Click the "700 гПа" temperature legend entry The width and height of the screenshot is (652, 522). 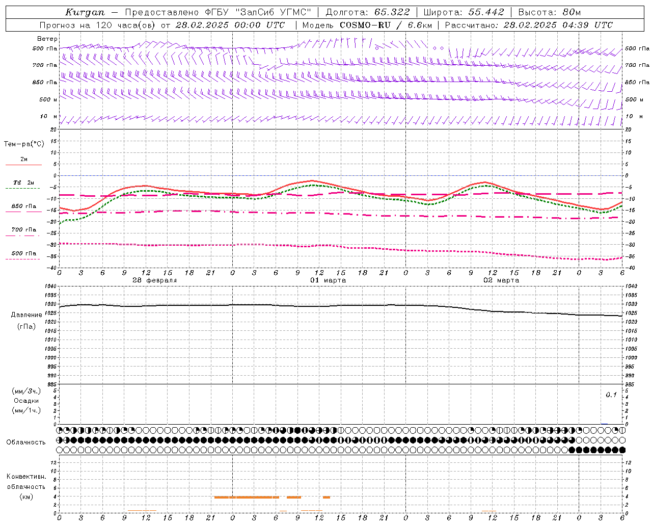pos(24,230)
